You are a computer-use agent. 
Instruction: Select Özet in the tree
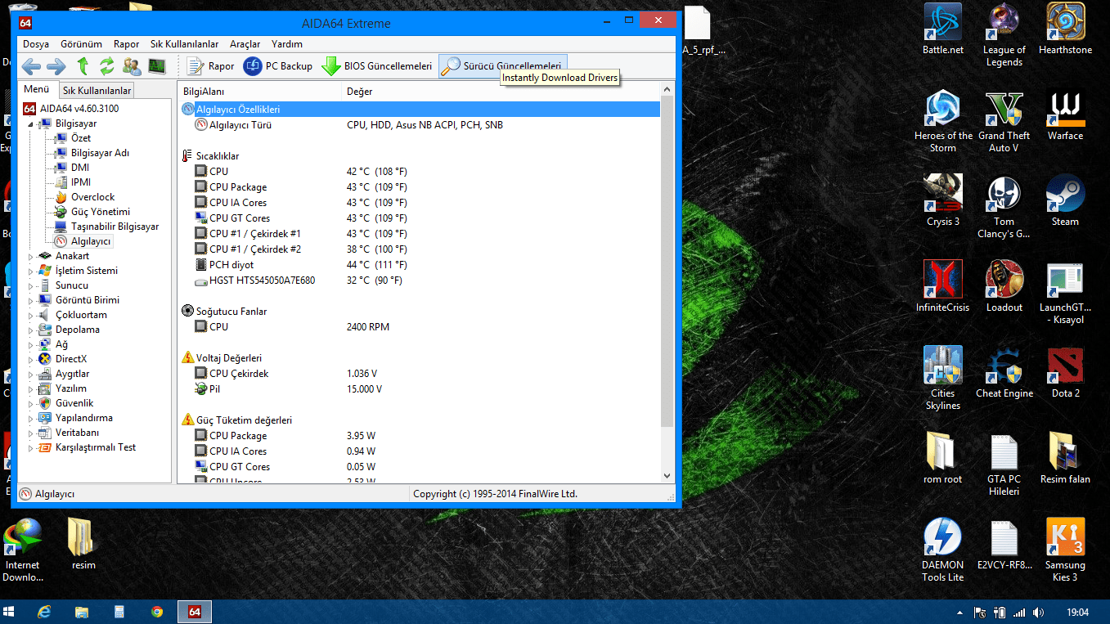pos(80,138)
